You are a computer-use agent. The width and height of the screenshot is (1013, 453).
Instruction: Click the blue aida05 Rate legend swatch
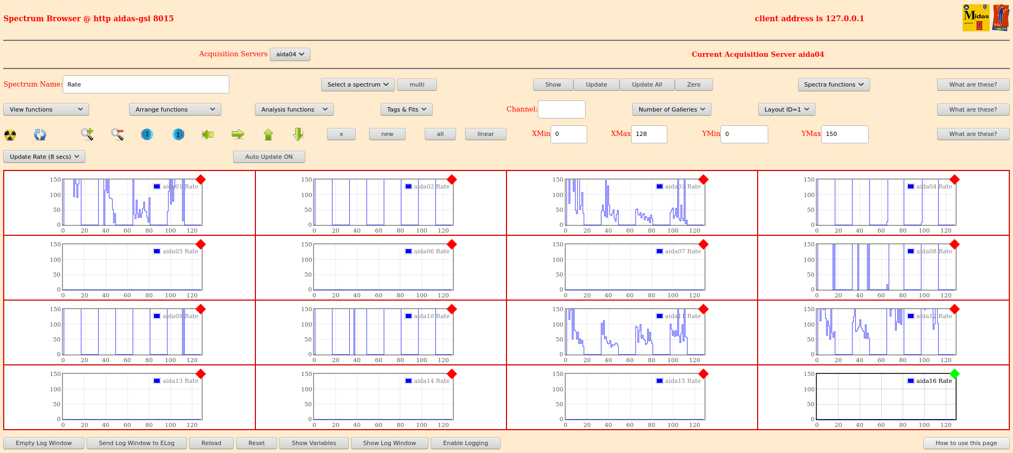click(157, 251)
